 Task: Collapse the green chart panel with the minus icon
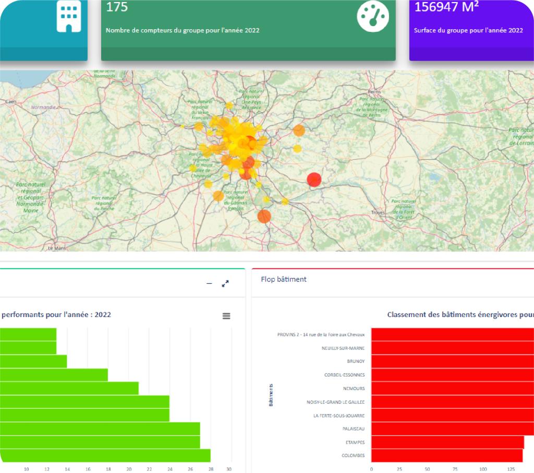(209, 283)
